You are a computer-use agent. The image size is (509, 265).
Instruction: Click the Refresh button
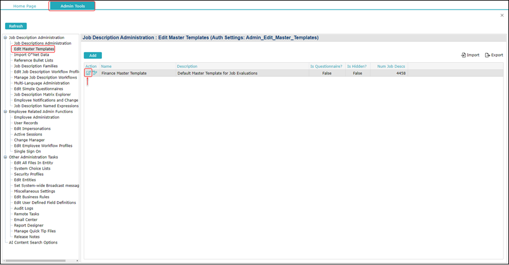coord(16,26)
